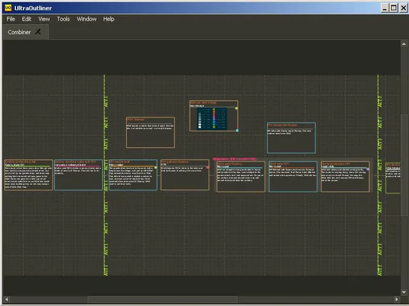Image resolution: width=409 pixels, height=306 pixels.
Task: Select the pink Massacre group label
Action: pos(235,159)
